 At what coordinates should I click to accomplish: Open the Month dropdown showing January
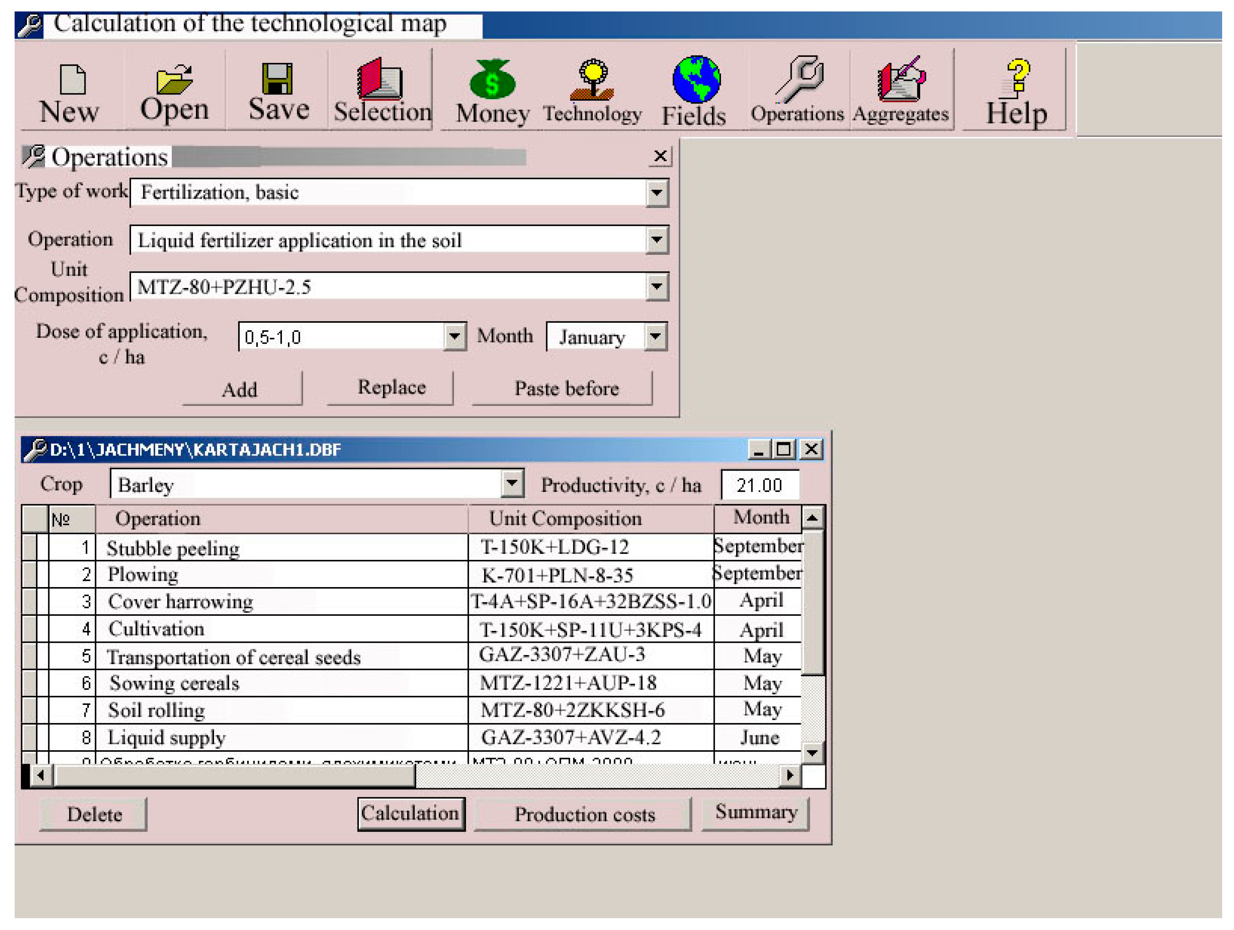pos(656,337)
